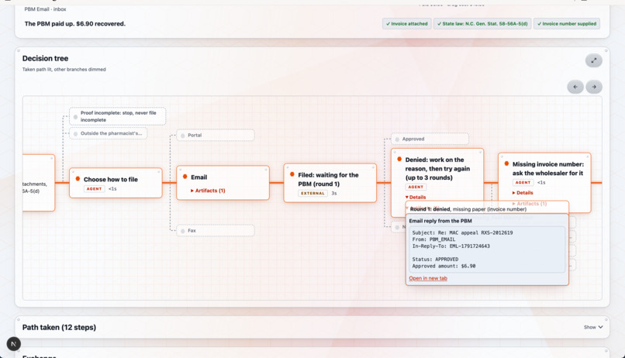Select dimmed Proof incomplete branch node
This screenshot has width=625, height=358.
pyautogui.click(x=118, y=116)
